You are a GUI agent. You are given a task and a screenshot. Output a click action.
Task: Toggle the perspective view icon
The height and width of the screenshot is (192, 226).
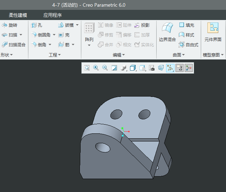click(x=161, y=68)
